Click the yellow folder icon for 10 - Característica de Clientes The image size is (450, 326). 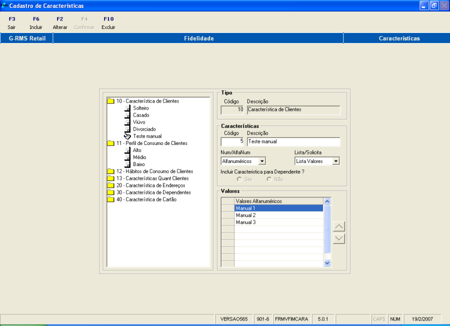[111, 101]
